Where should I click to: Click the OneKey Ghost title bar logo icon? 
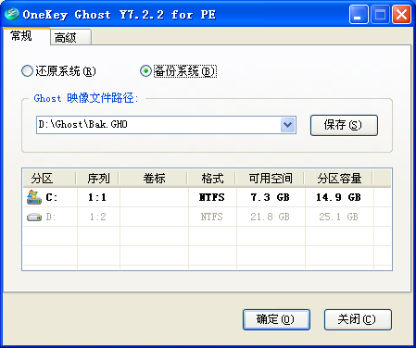(12, 14)
